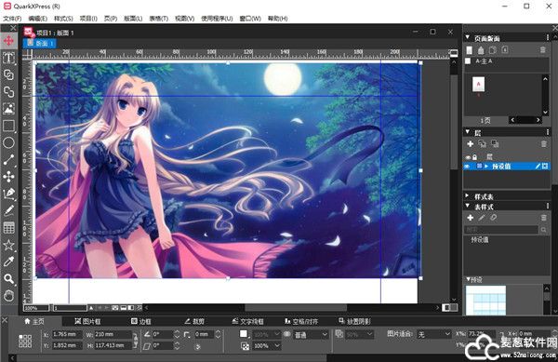Screen dimensions: 558x362
Task: Select the Zoom magnifier tool
Action: [8, 278]
